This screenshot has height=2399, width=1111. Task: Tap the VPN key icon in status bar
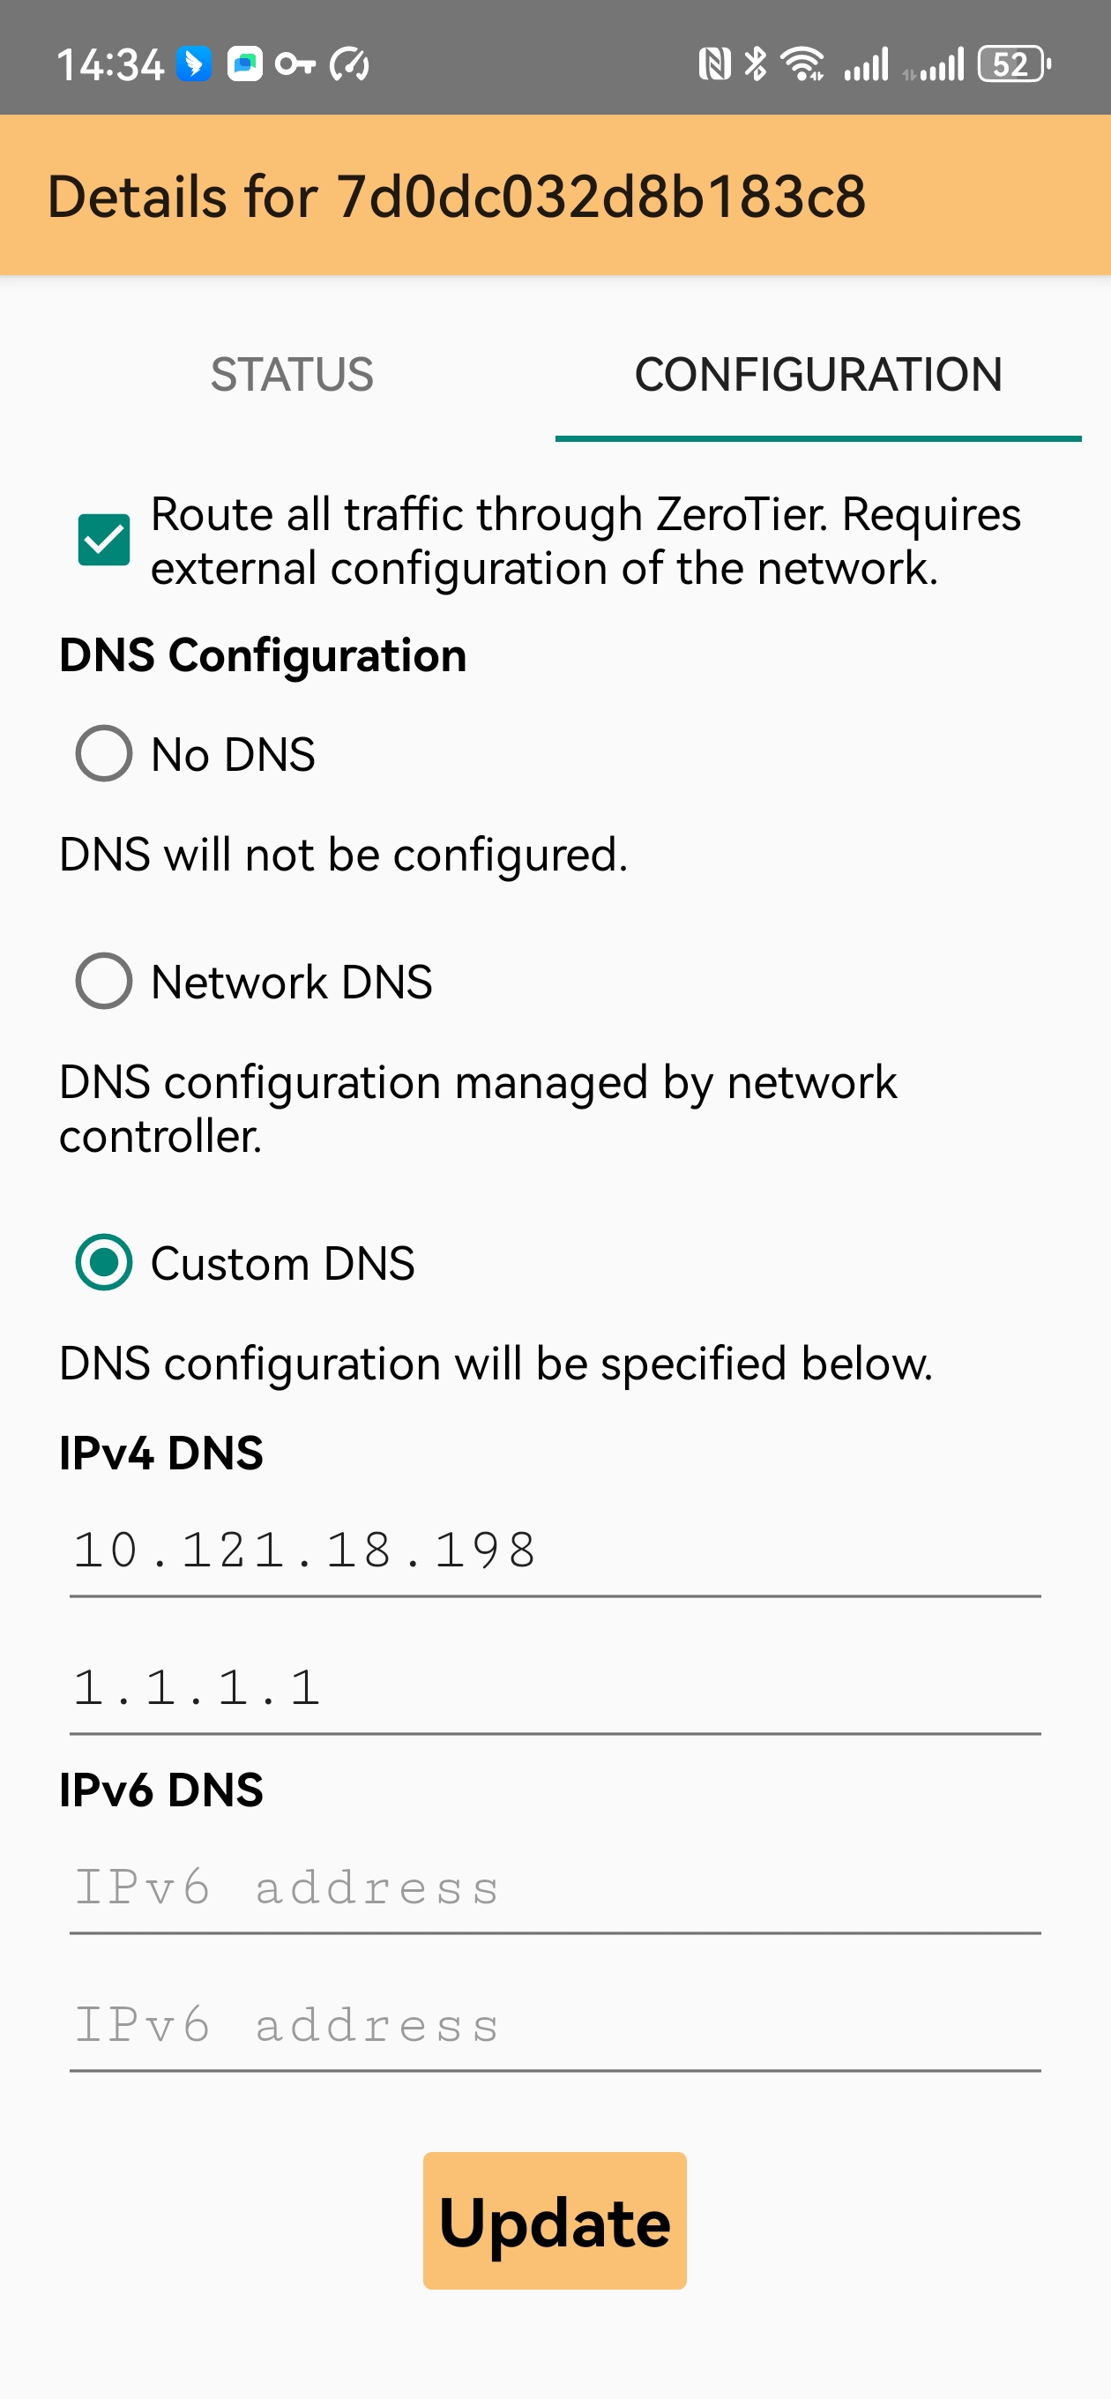click(x=295, y=64)
